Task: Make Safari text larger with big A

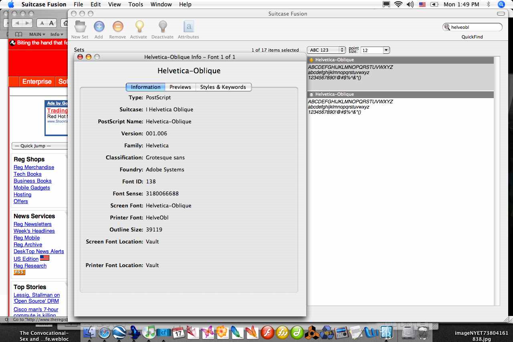Action: click(51, 23)
